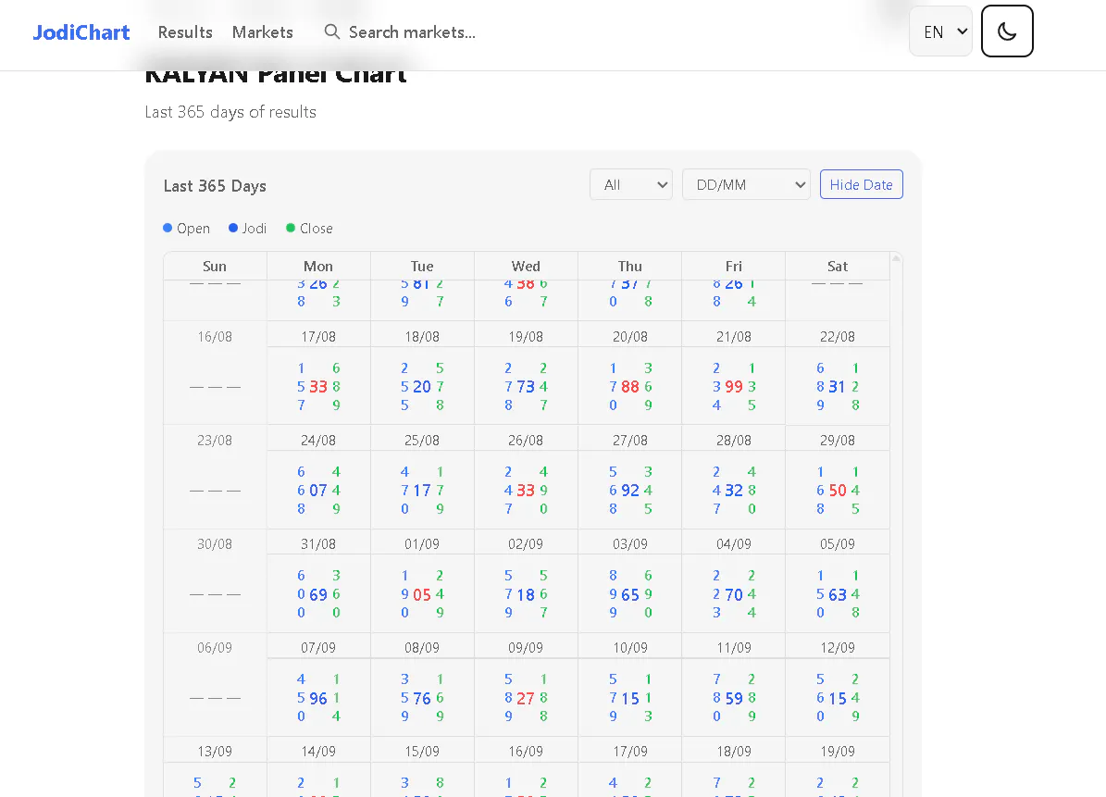This screenshot has height=797, width=1106.
Task: Click jodi 50 under 29/08
Action: (838, 491)
